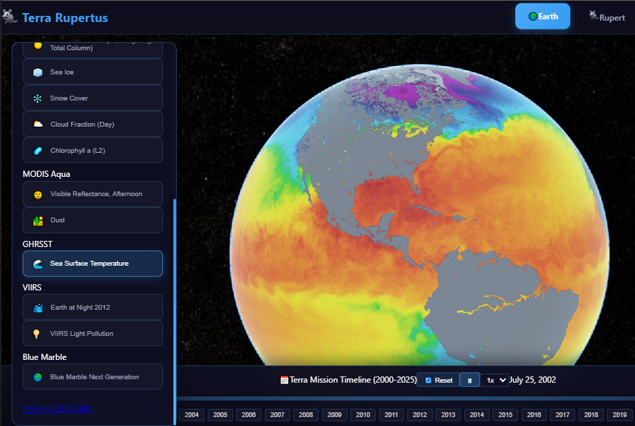Go to year 2010 on timeline

(363, 415)
